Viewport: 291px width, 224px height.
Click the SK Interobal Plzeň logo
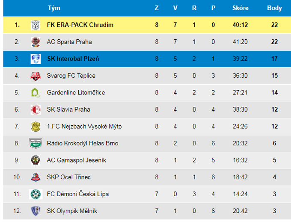(36, 59)
